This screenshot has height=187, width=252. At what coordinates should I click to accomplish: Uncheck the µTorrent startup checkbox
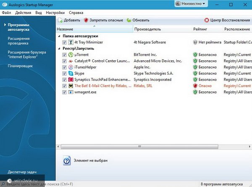pos(64,55)
